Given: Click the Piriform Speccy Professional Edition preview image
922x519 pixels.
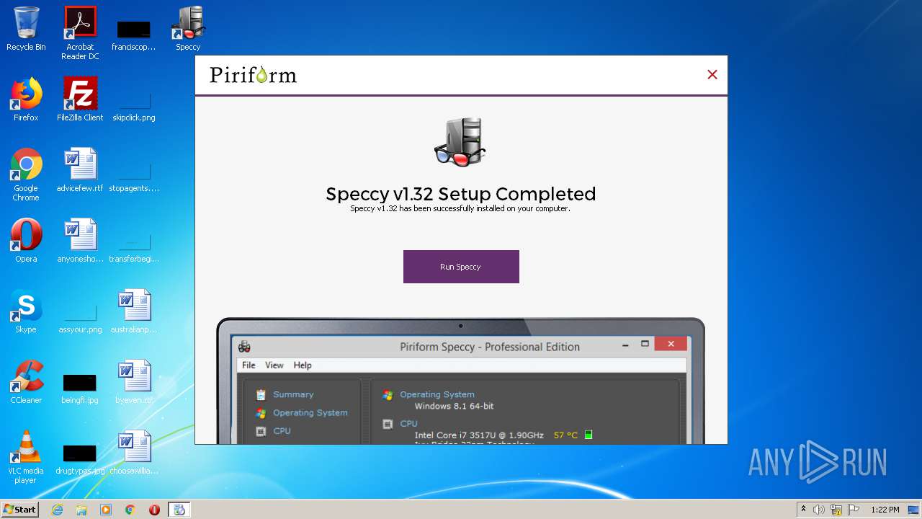Looking at the screenshot, I should click(461, 381).
